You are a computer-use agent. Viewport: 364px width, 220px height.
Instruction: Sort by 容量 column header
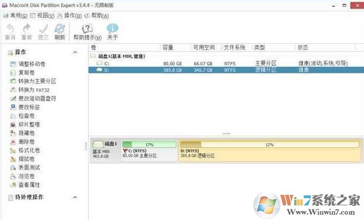click(175, 48)
